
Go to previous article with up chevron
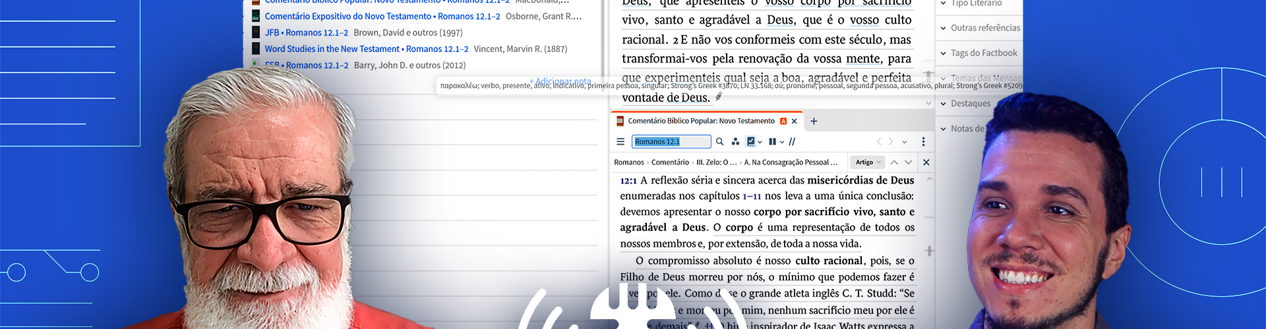[x=894, y=163]
